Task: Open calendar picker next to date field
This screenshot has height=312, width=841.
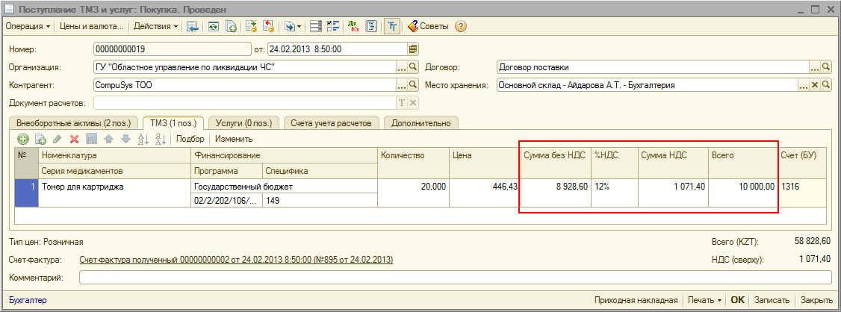Action: click(x=412, y=49)
